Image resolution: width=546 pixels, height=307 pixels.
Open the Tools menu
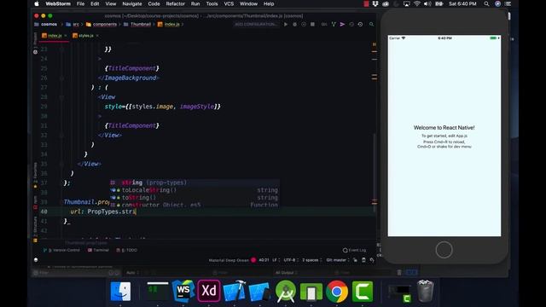click(212, 3)
